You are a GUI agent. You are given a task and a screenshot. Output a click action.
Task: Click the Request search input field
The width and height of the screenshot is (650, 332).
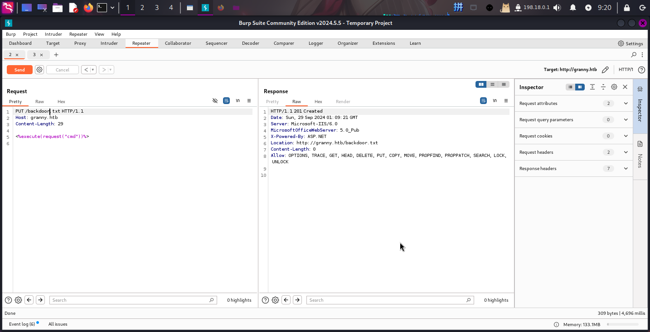133,300
